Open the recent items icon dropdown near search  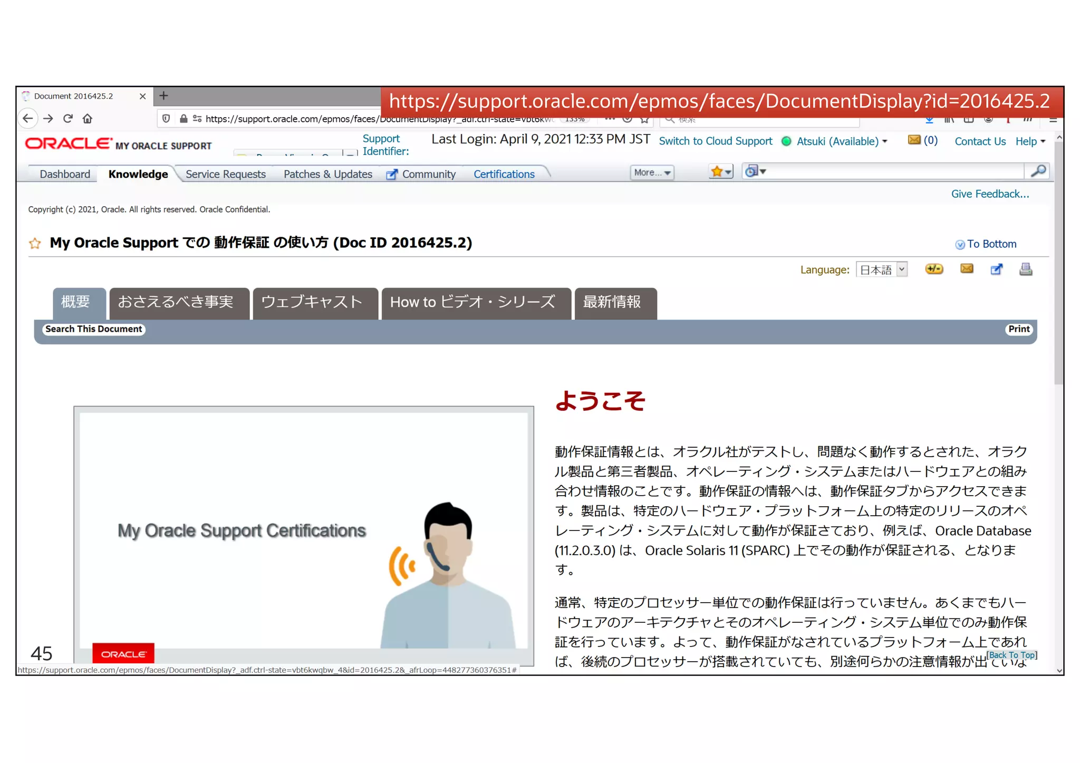(x=756, y=171)
